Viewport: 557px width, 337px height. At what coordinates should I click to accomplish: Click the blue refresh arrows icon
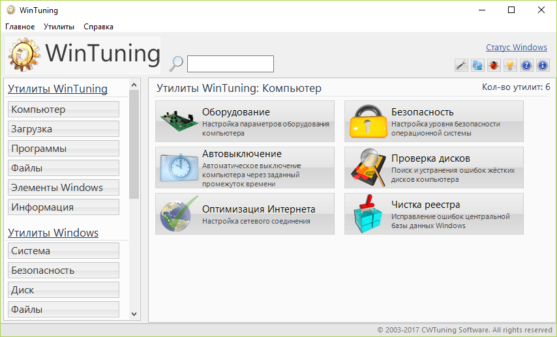[477, 65]
